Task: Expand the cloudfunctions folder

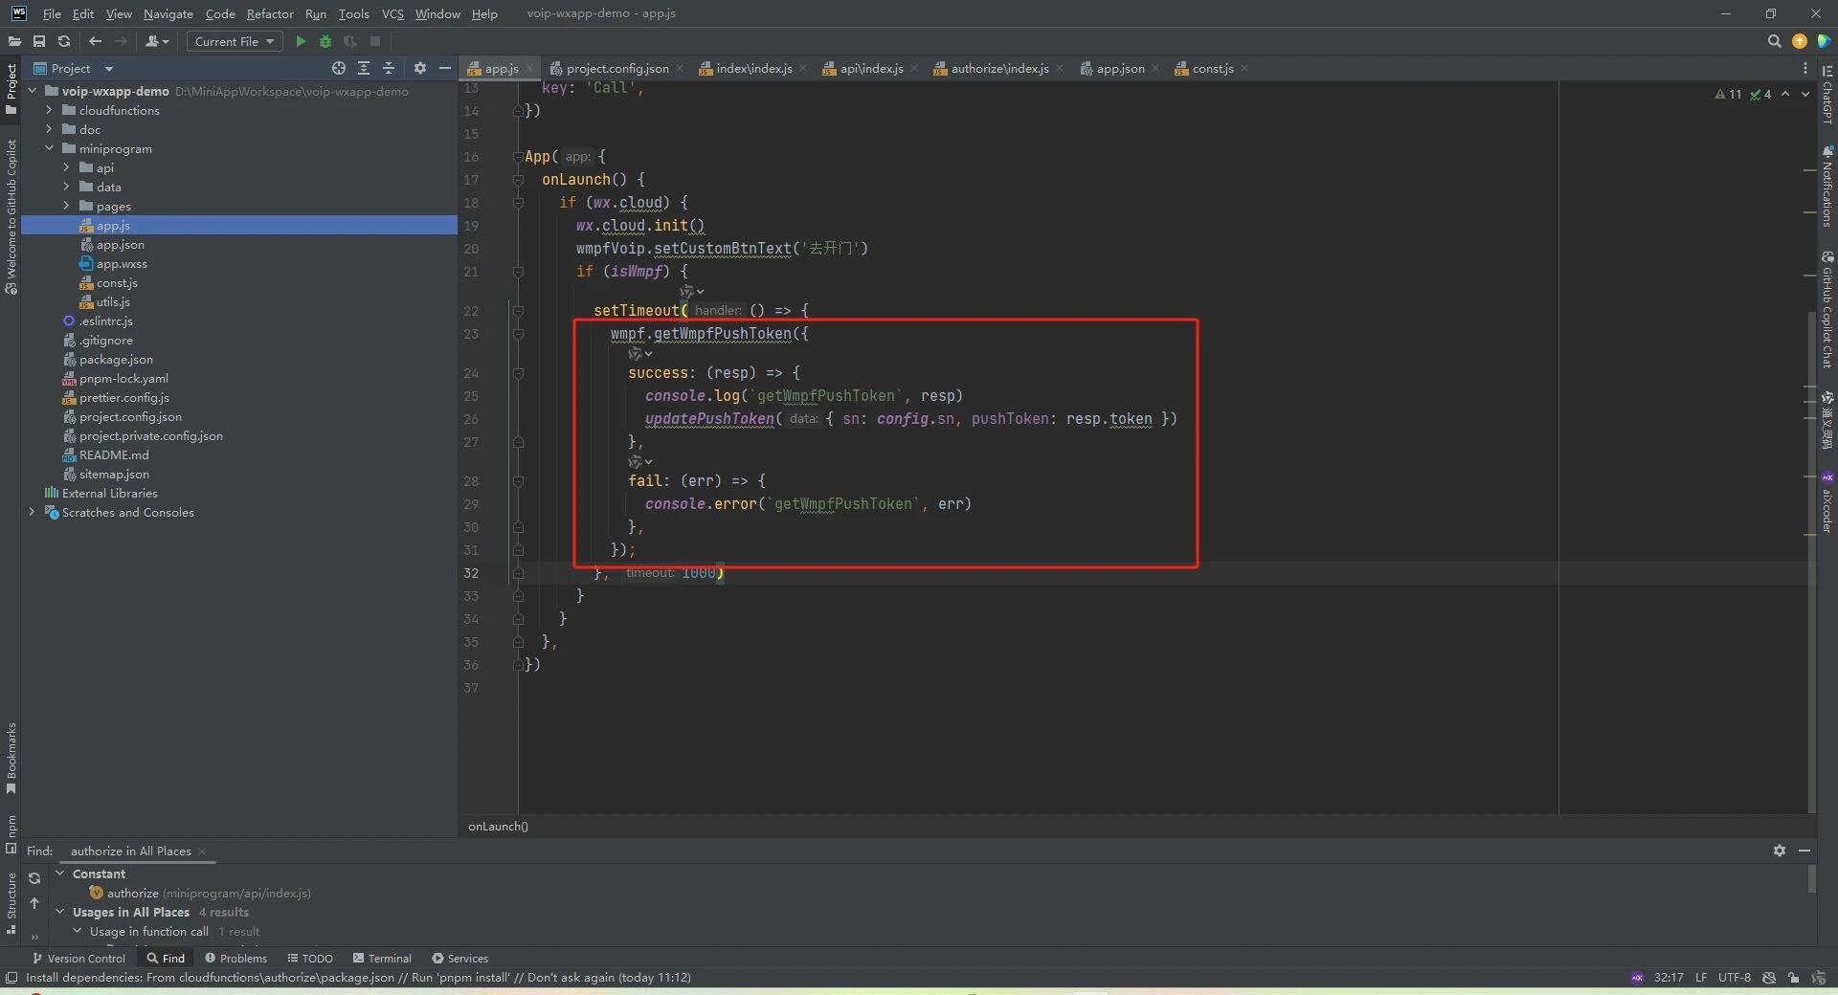Action: pyautogui.click(x=49, y=110)
